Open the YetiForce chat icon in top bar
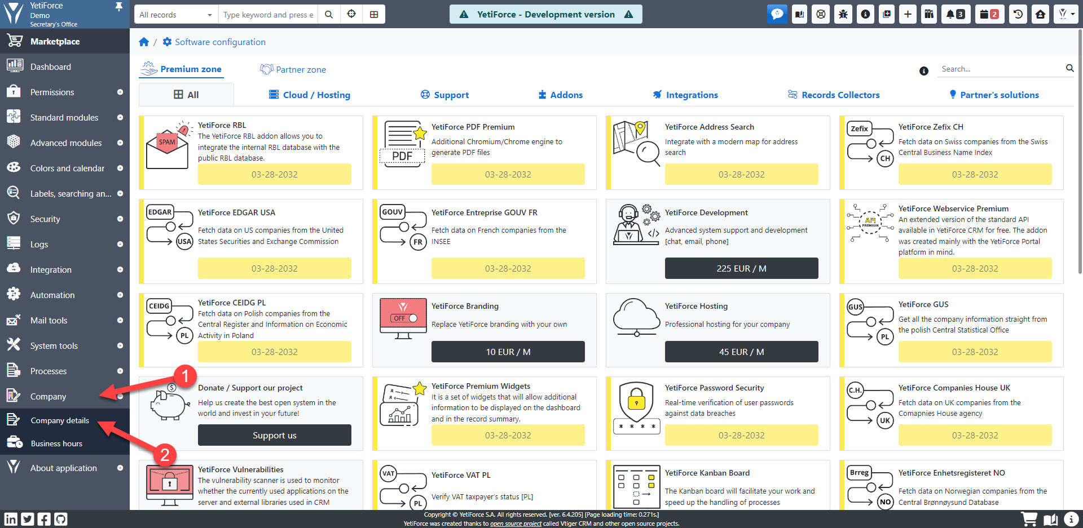Screen dimensions: 1083x528 click(x=777, y=14)
